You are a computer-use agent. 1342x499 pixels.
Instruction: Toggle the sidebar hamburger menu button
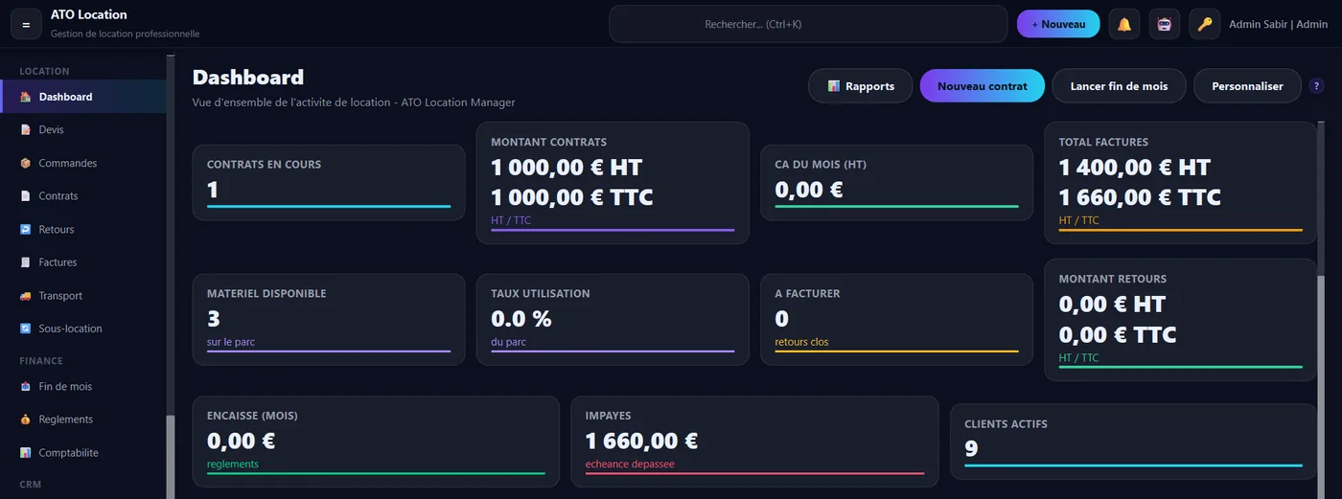coord(26,24)
